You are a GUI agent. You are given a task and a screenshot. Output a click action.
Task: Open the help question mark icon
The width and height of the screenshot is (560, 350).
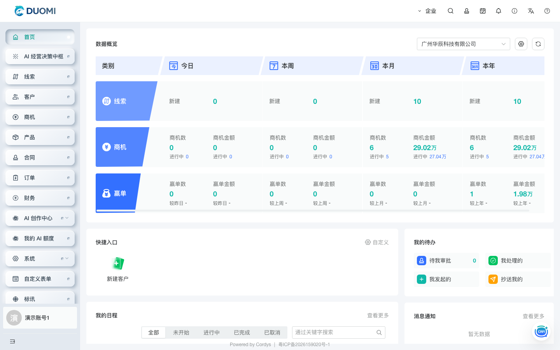tap(547, 11)
